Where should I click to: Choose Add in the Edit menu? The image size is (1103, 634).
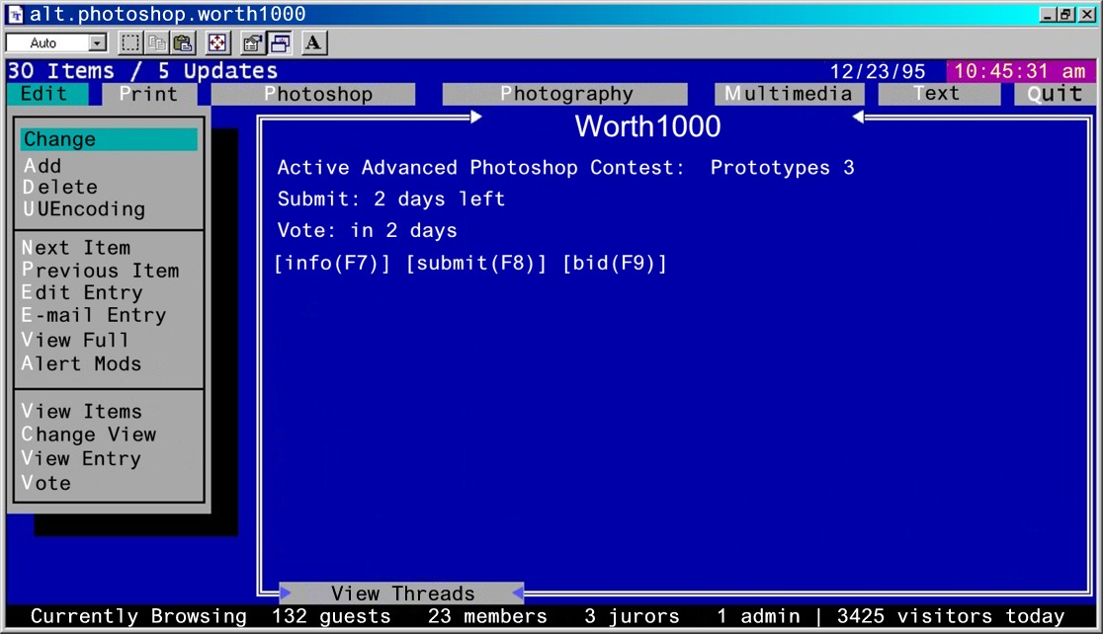pyautogui.click(x=42, y=166)
